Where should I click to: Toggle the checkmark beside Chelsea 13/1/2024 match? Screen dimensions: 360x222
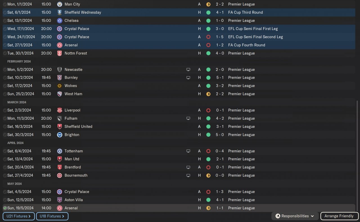(5, 20)
